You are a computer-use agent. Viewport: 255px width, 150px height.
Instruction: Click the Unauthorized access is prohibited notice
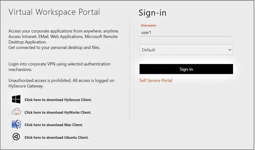pos(61,83)
